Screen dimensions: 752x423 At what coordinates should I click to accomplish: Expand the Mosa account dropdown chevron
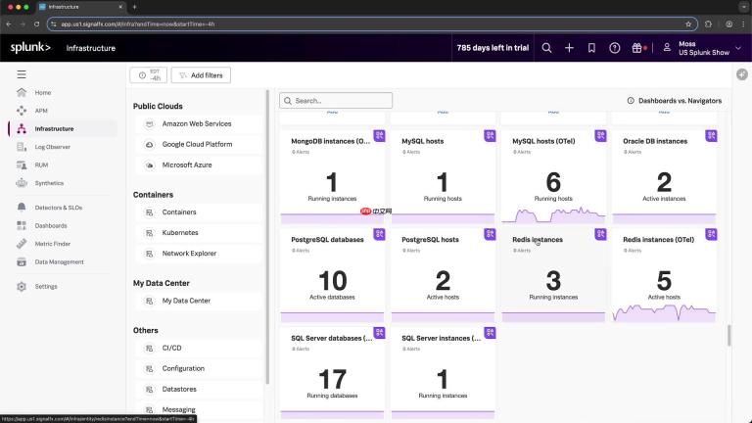[738, 48]
